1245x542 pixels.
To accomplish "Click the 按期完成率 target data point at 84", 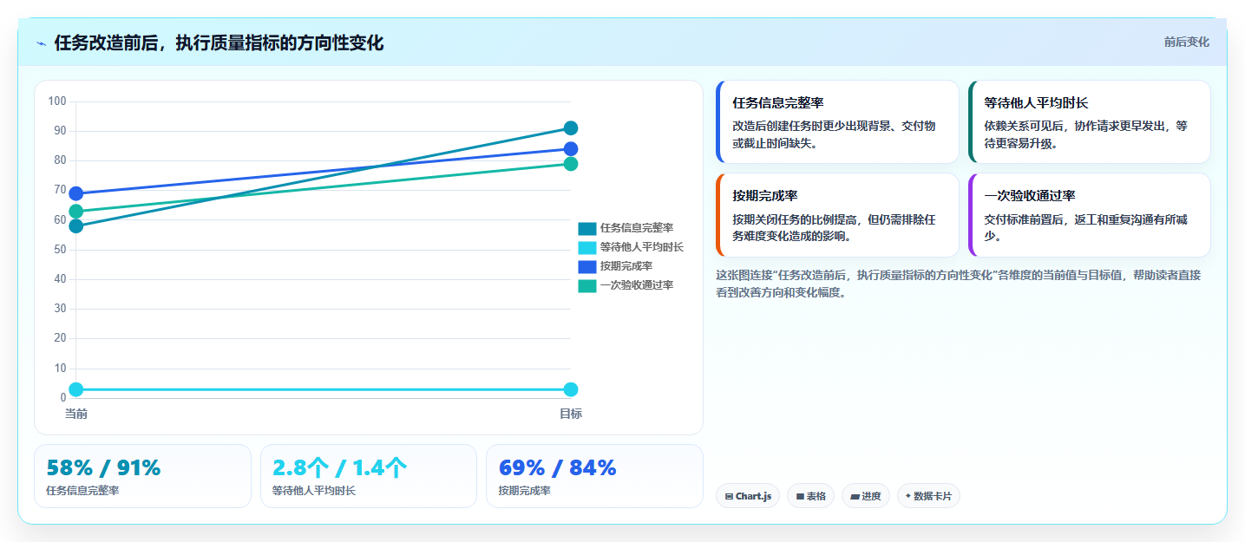I will [571, 149].
